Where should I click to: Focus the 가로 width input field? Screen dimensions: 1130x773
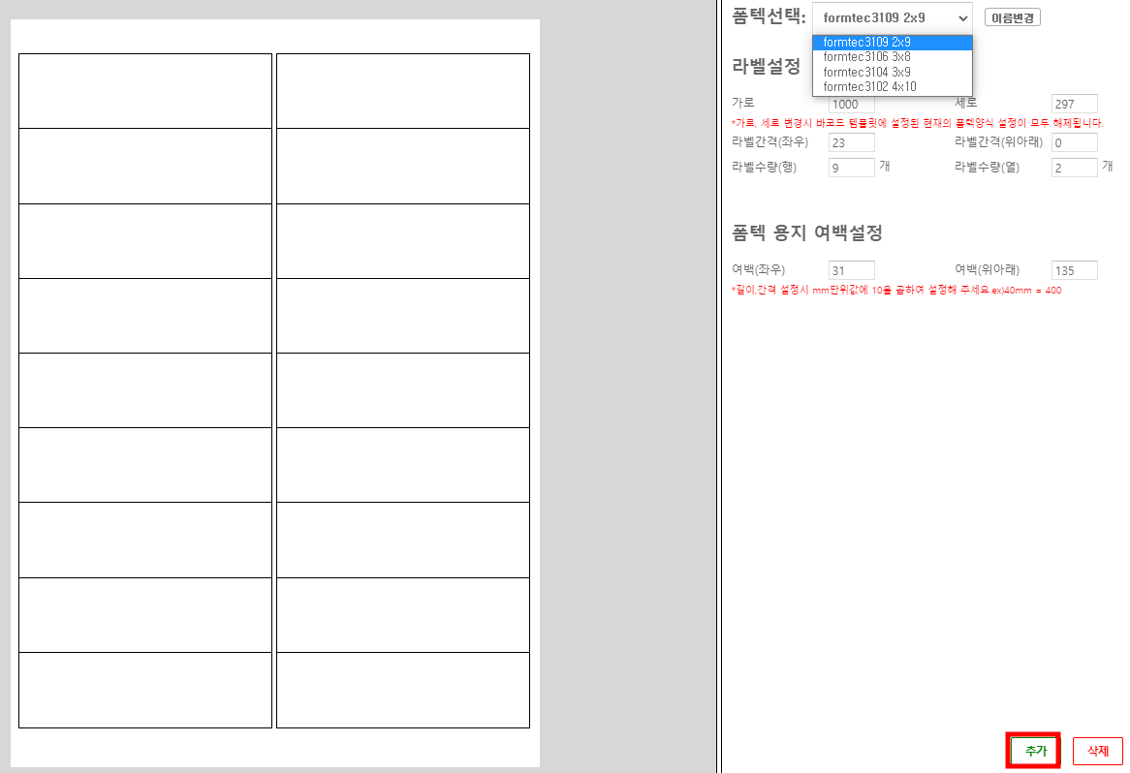(852, 105)
